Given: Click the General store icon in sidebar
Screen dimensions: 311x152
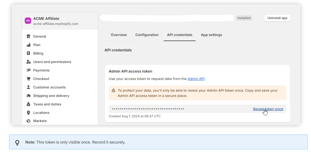Looking at the screenshot, I should [28, 37].
